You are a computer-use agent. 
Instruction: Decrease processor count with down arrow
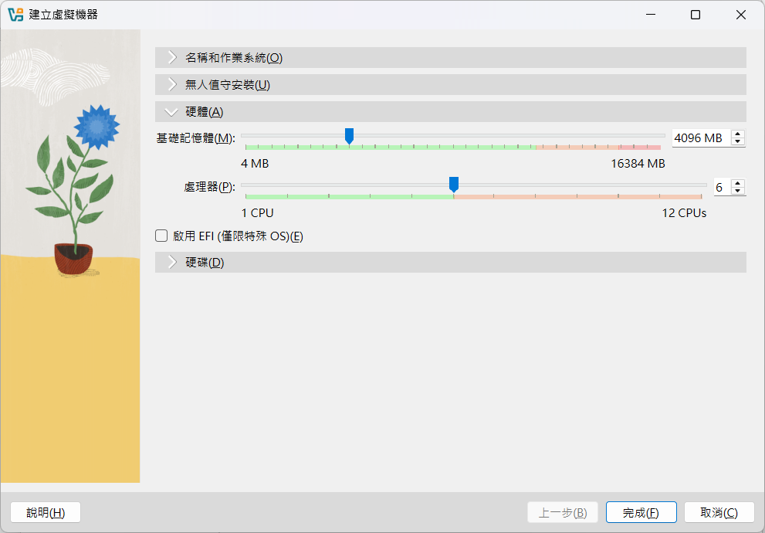point(738,191)
